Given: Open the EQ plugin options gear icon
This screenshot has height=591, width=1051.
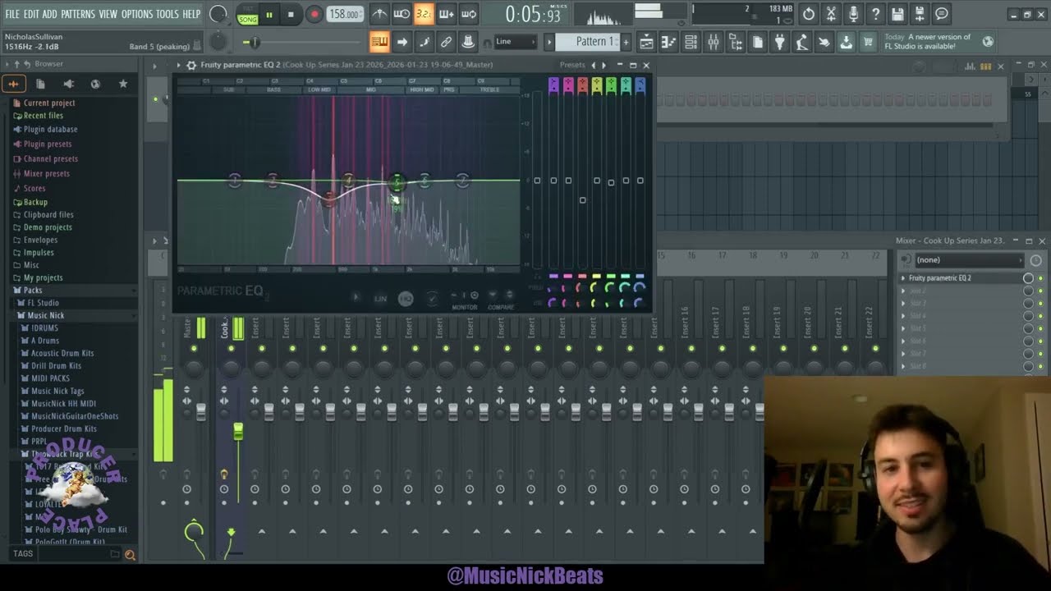Looking at the screenshot, I should pyautogui.click(x=191, y=65).
